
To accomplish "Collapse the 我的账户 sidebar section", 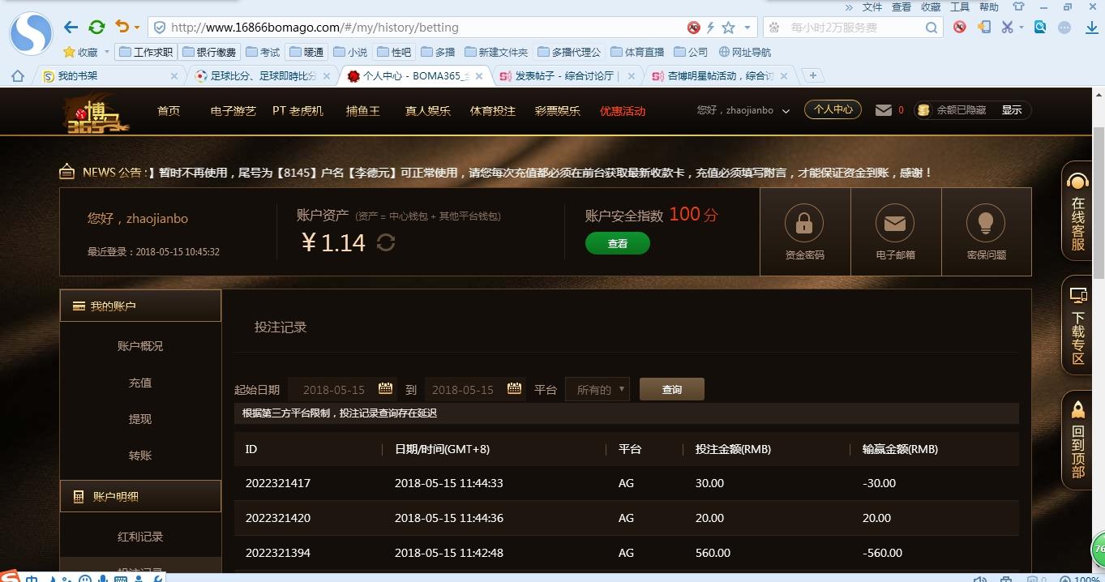I will [x=140, y=306].
